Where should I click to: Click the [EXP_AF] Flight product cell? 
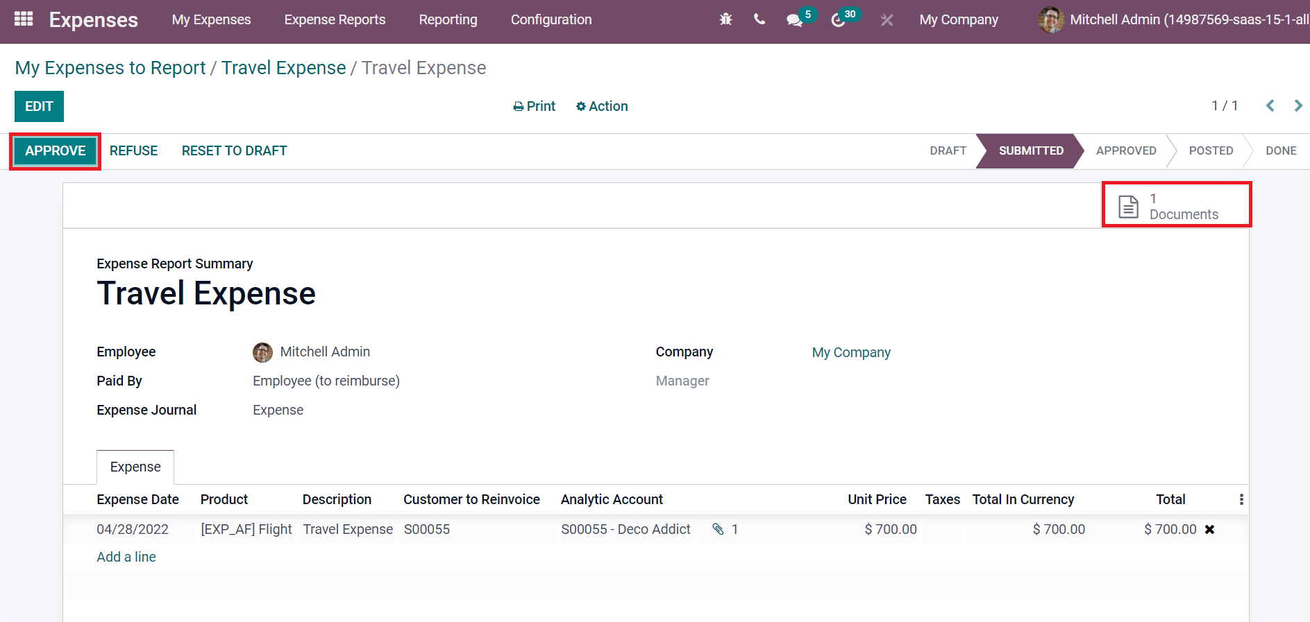[246, 529]
